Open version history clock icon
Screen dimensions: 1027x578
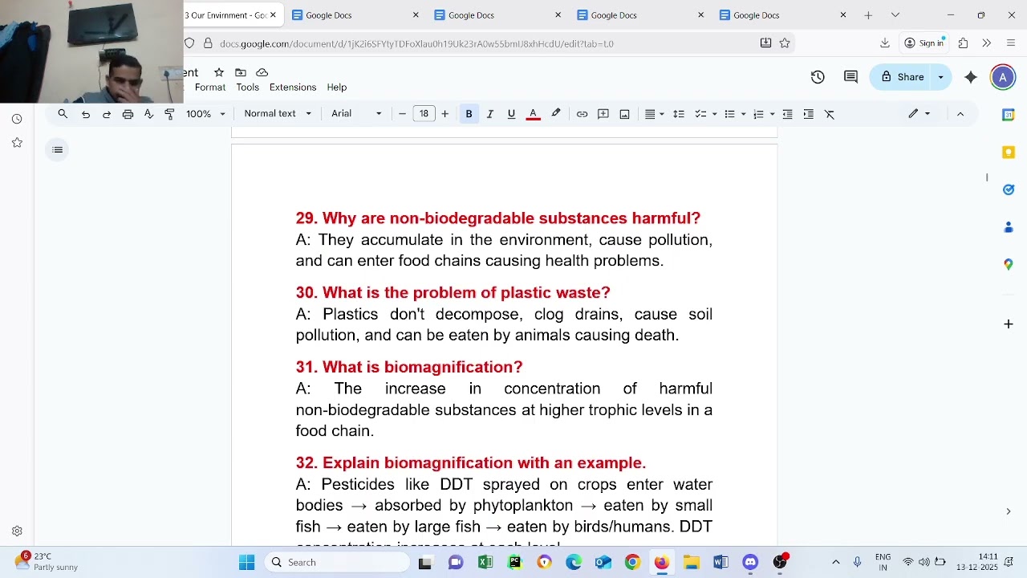818,77
